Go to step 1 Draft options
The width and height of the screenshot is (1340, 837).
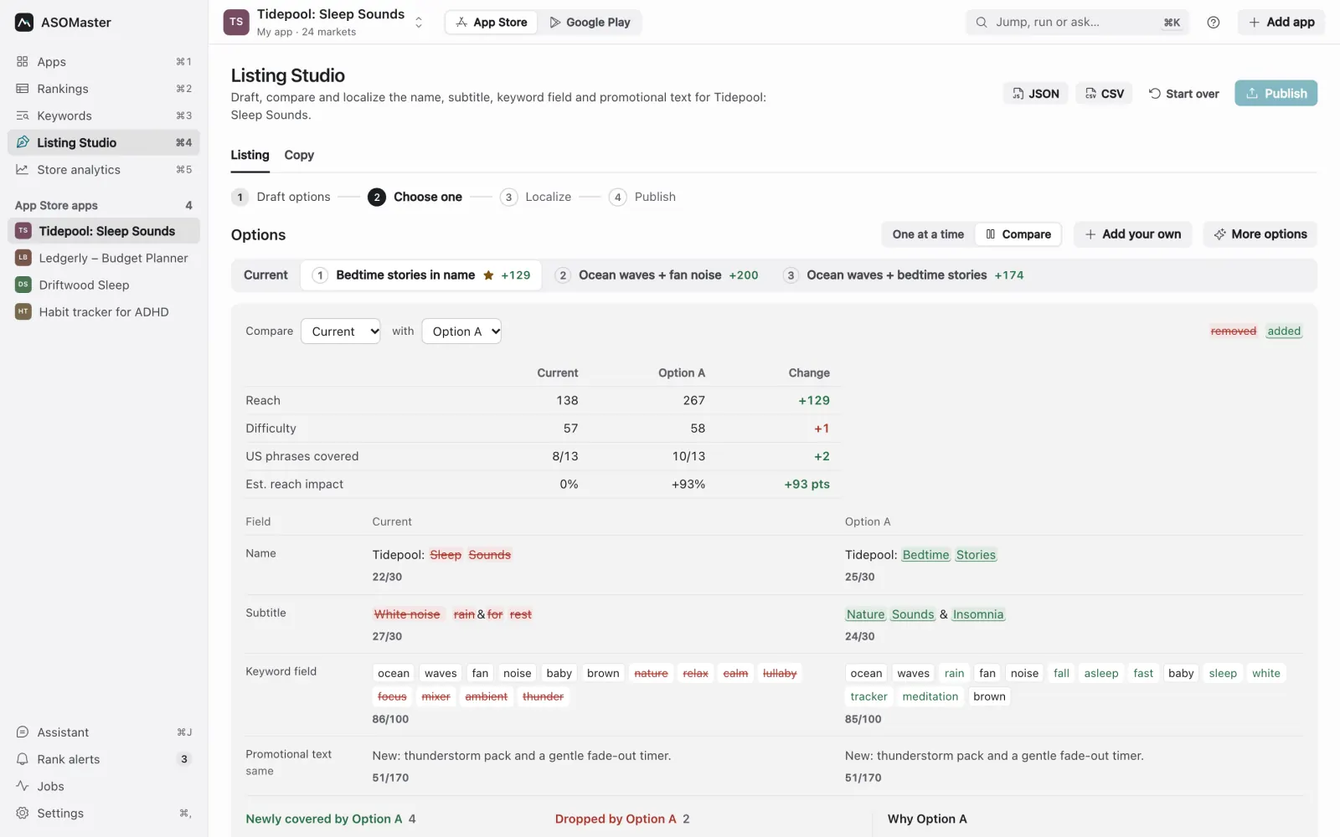click(281, 197)
